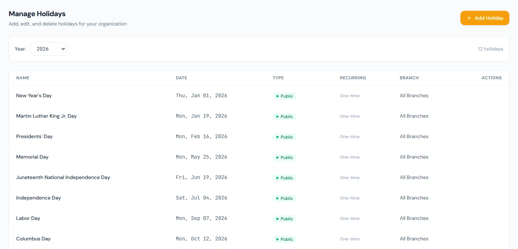Image resolution: width=518 pixels, height=249 pixels.
Task: Click One-time in the Labor Day row
Action: point(350,219)
